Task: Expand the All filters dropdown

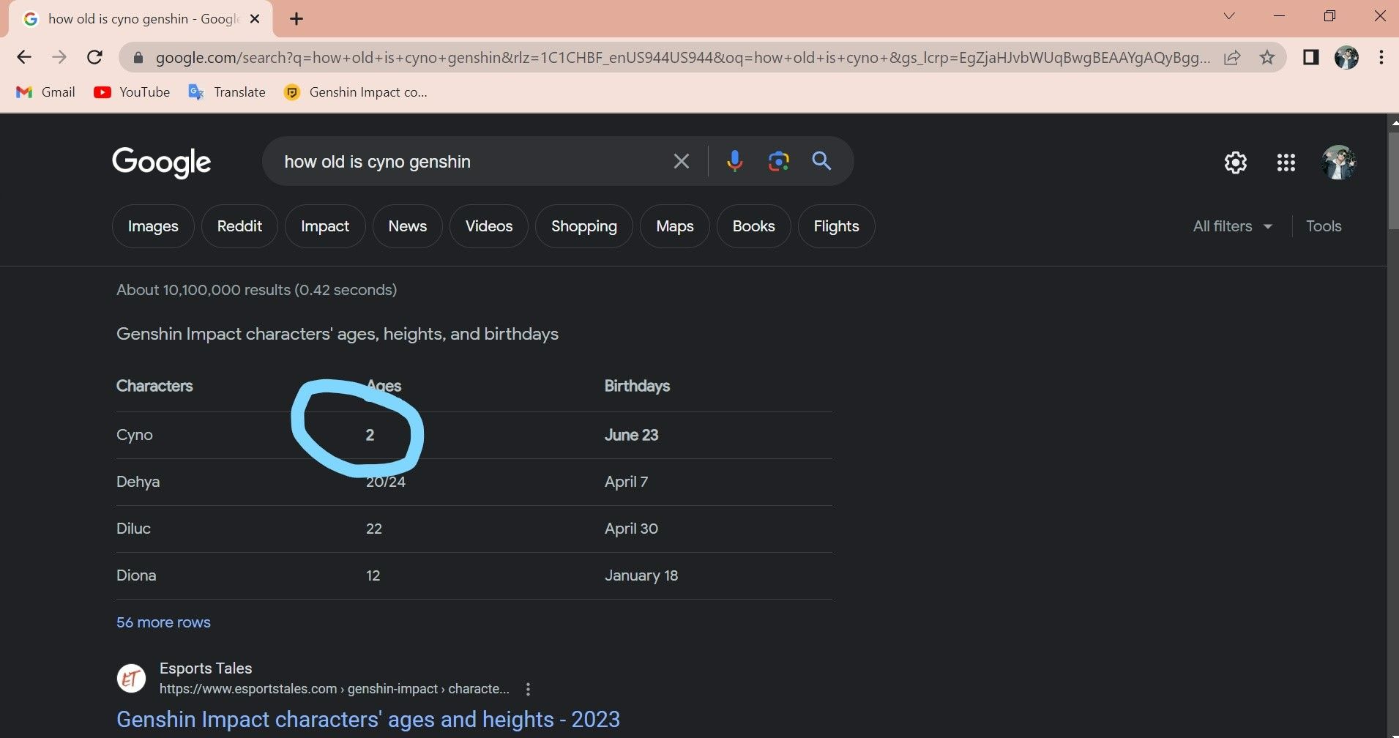Action: coord(1231,225)
